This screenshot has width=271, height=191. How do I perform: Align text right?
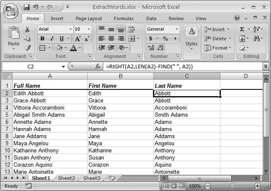click(x=121, y=38)
